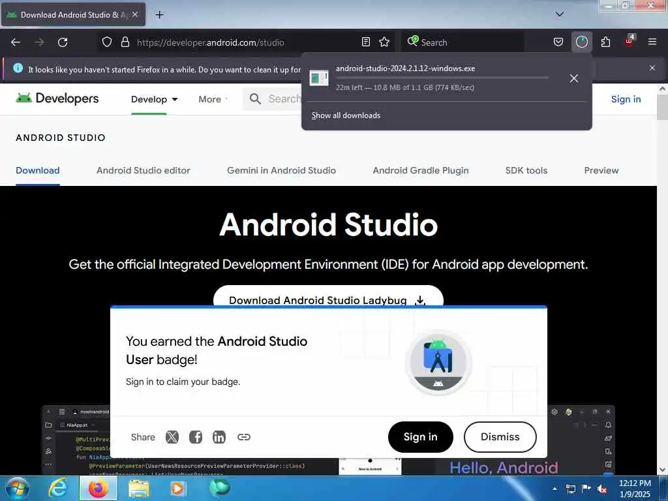This screenshot has width=668, height=501.
Task: Open the Windows Start menu
Action: [18, 488]
